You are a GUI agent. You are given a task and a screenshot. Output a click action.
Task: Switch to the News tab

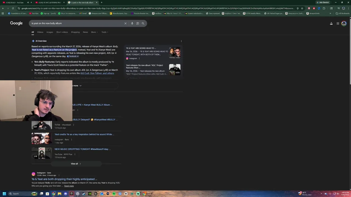pyautogui.click(x=85, y=32)
